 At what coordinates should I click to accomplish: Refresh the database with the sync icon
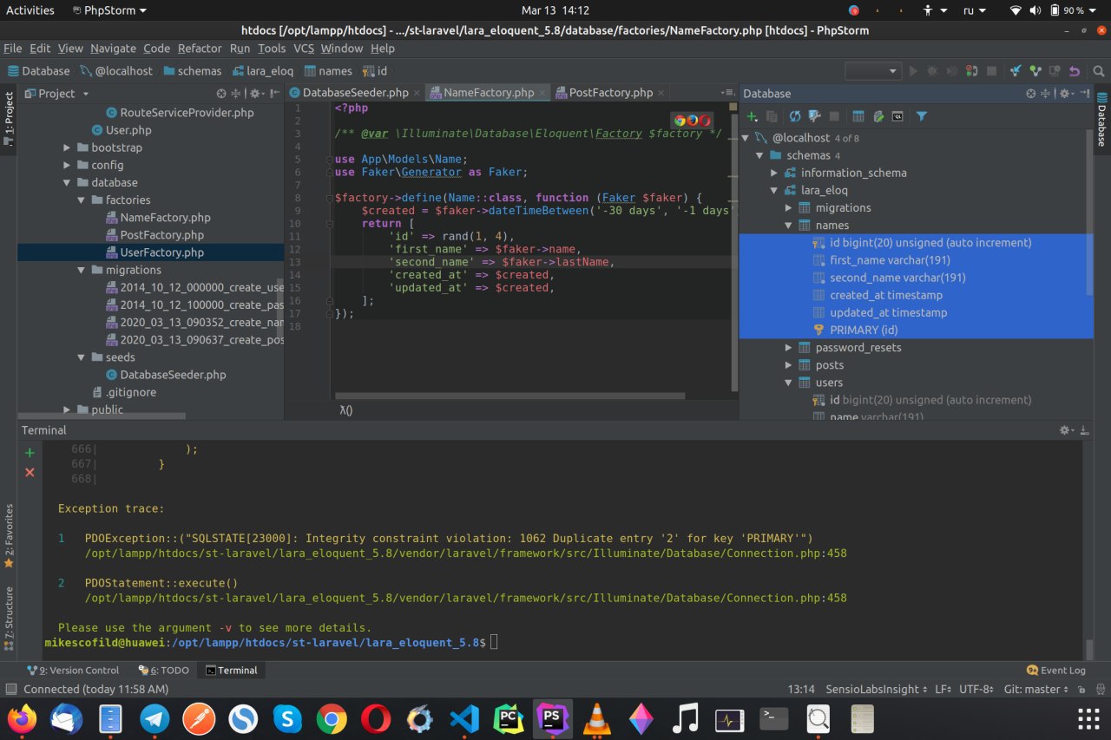click(795, 116)
